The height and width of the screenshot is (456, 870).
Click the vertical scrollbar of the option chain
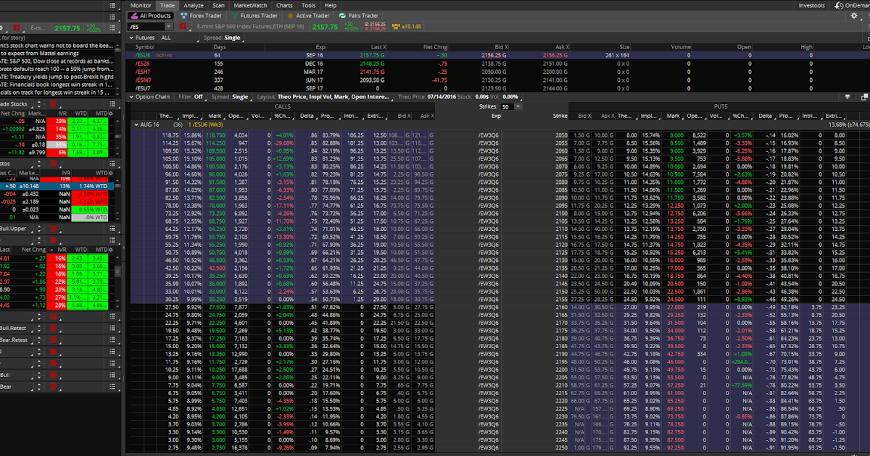[x=867, y=290]
